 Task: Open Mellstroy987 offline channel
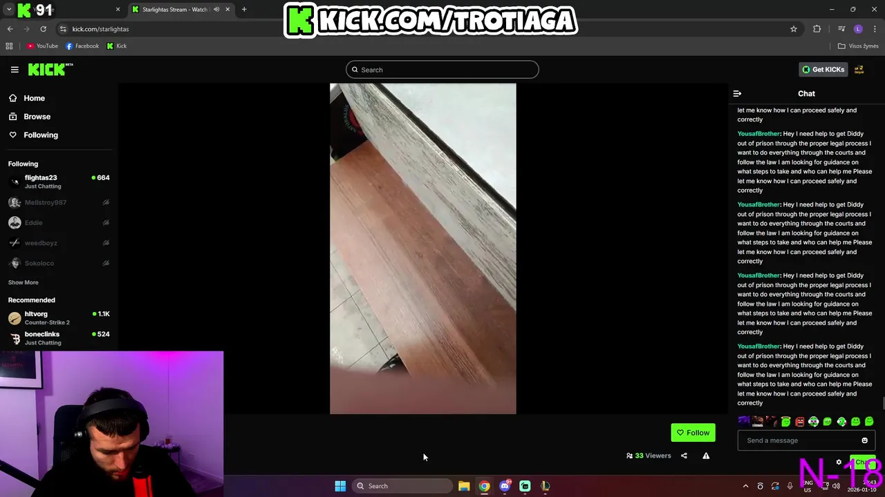click(x=59, y=202)
